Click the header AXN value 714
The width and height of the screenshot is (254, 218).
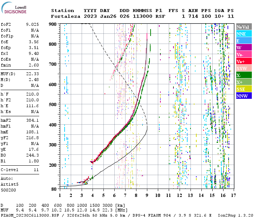(193, 16)
